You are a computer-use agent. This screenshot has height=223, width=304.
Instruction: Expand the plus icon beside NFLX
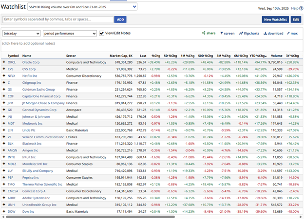click(x=4, y=76)
